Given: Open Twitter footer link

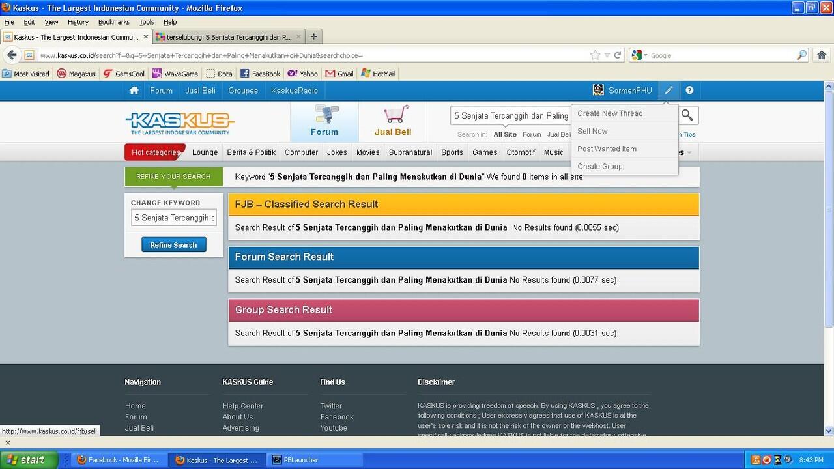Looking at the screenshot, I should click(331, 406).
